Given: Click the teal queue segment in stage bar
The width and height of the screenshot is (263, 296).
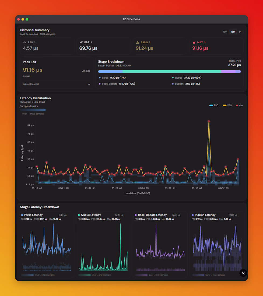Looking at the screenshot, I should pos(172,72).
